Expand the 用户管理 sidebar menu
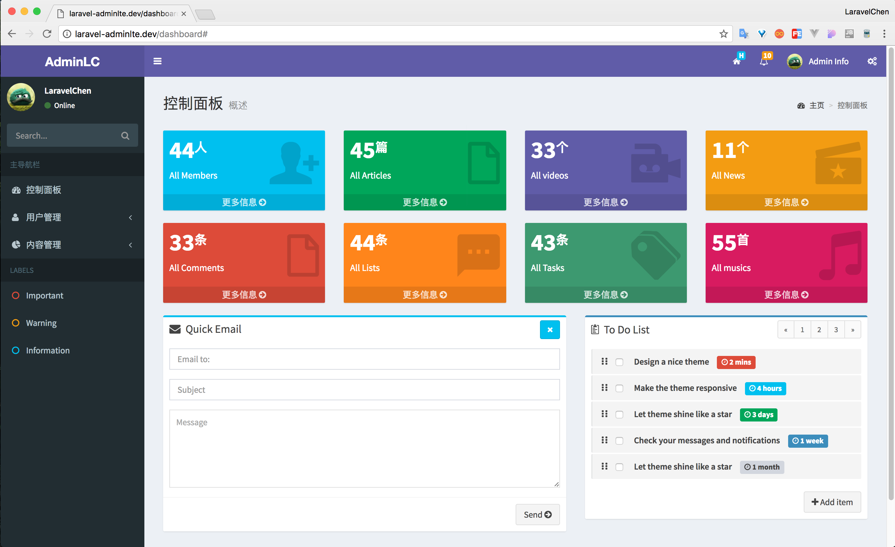895x547 pixels. (x=72, y=217)
